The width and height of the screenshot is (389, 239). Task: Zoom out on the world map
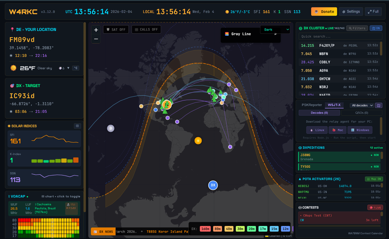coord(96,39)
